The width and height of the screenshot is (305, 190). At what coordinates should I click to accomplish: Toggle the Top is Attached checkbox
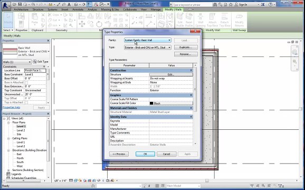tap(26, 102)
